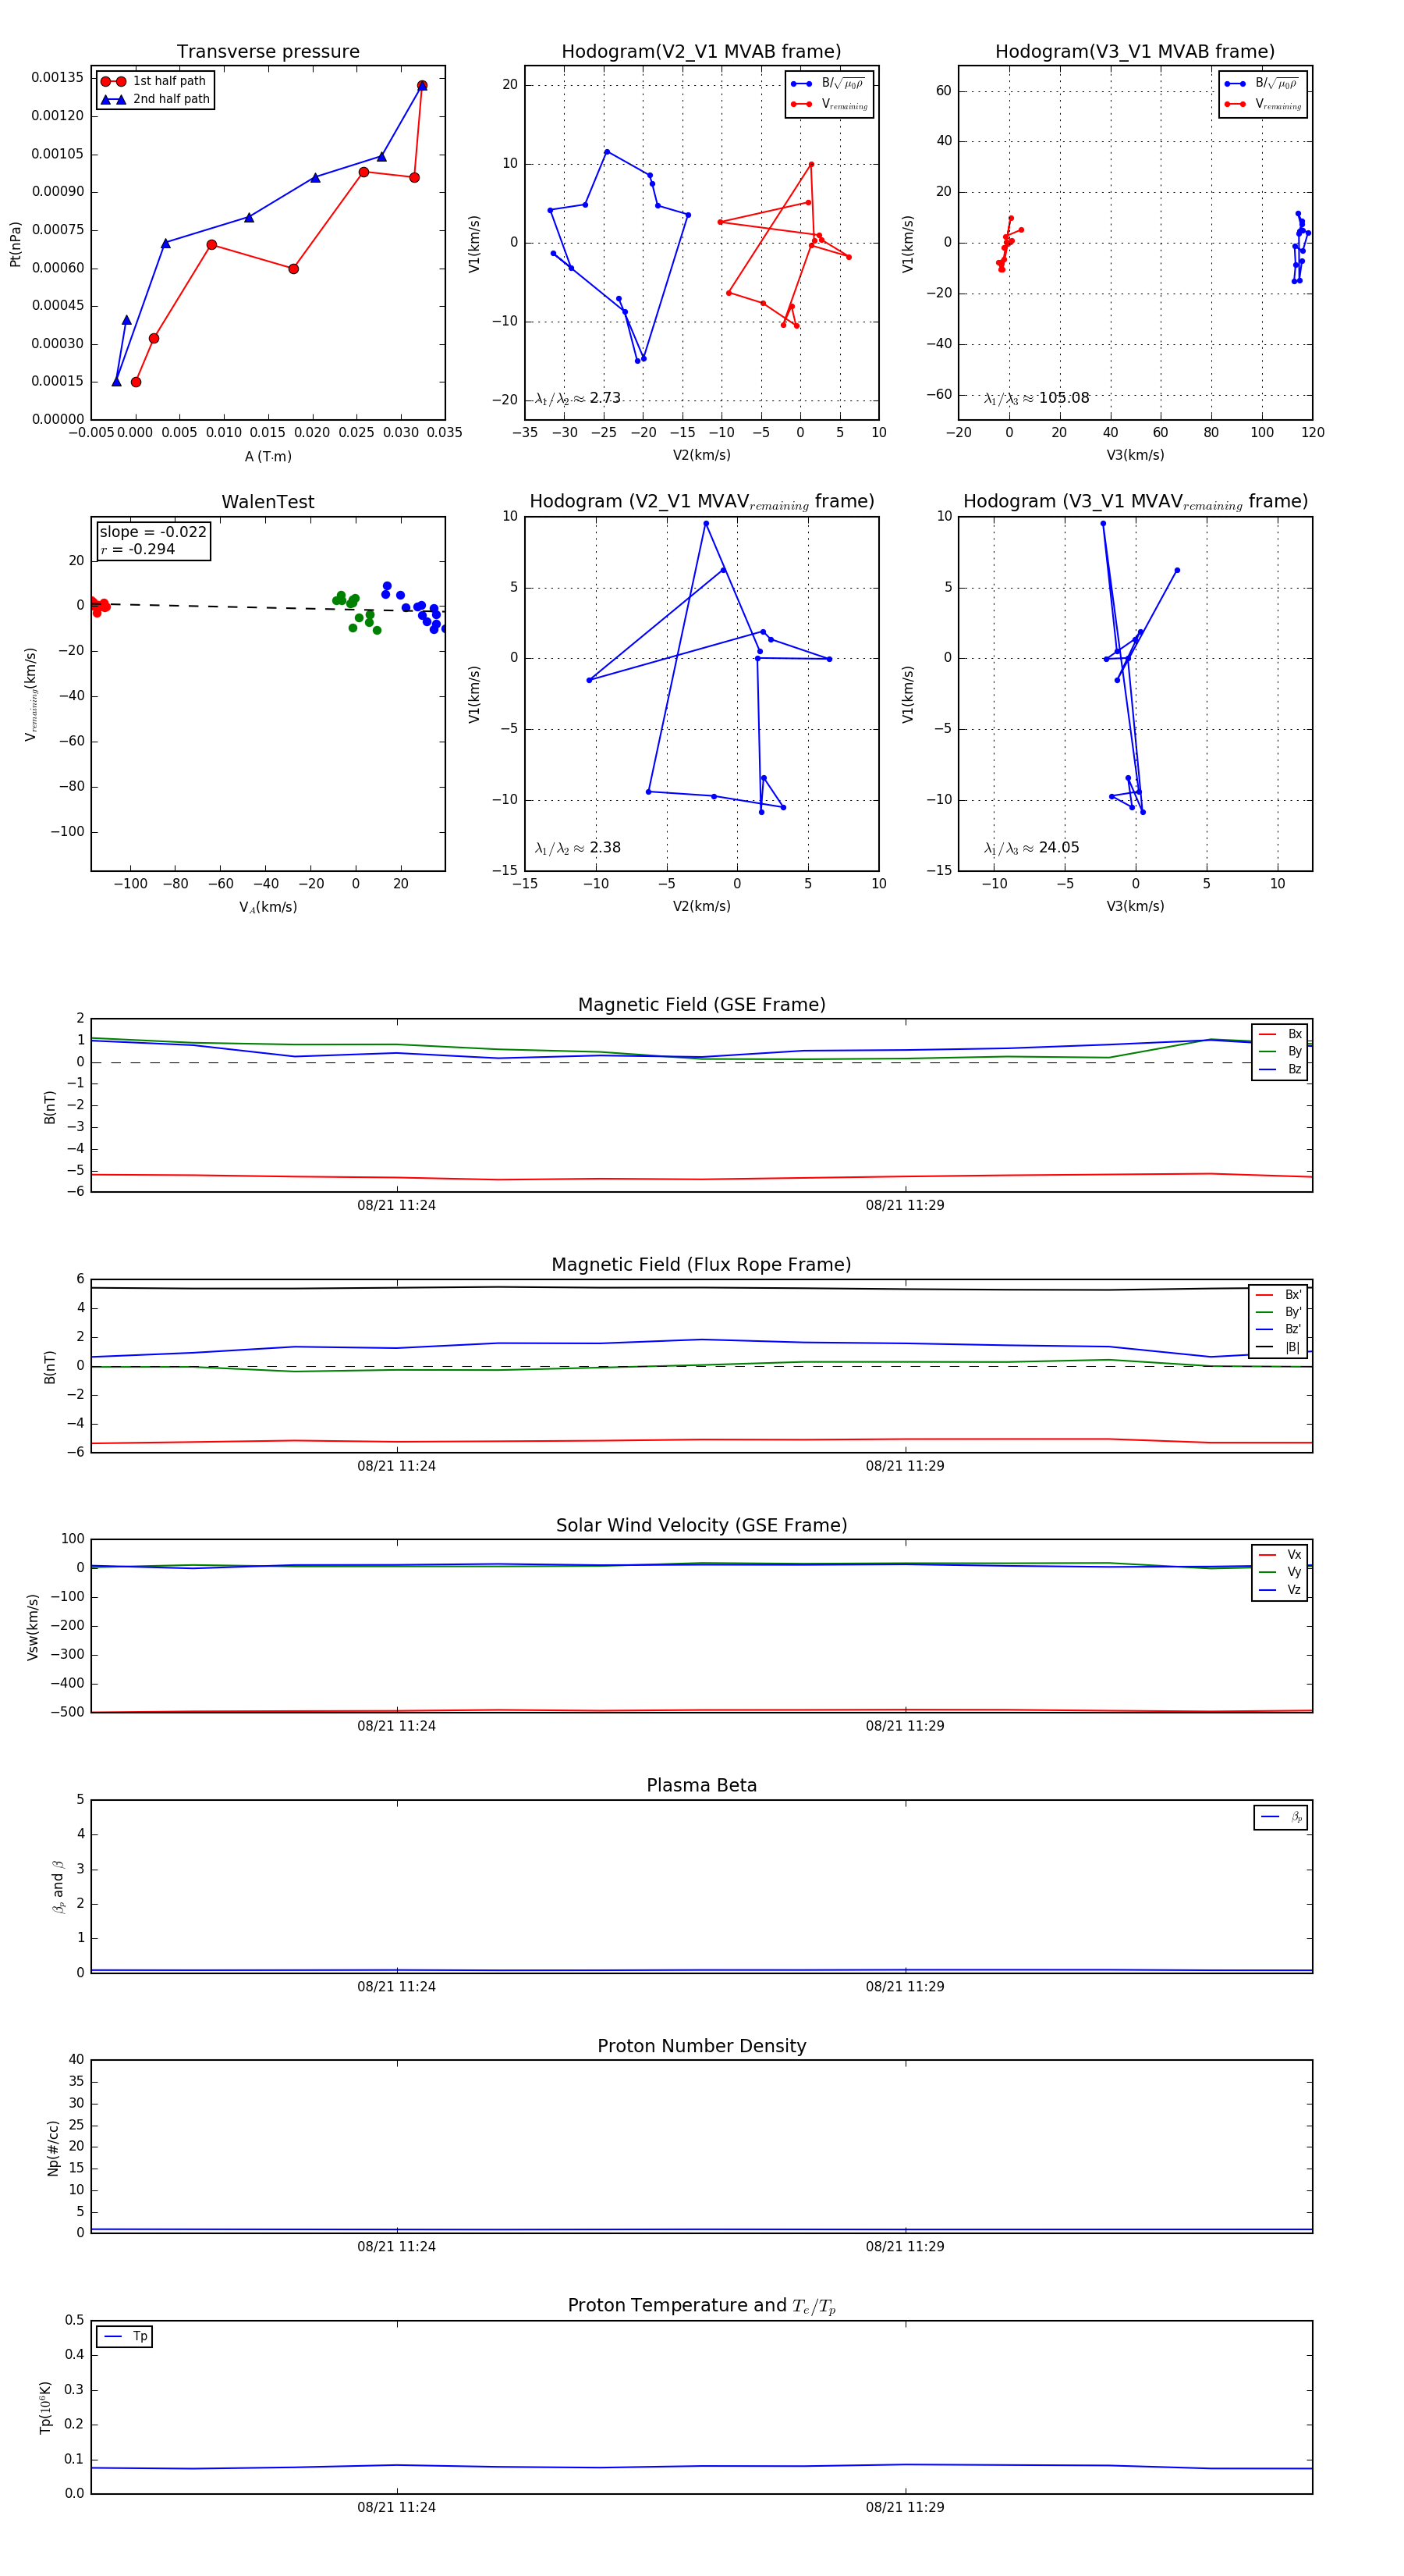Select the "Bx" legend entry in GSE magnetic field
Viewport: 1404px width, 2576px height.
click(x=1280, y=1034)
